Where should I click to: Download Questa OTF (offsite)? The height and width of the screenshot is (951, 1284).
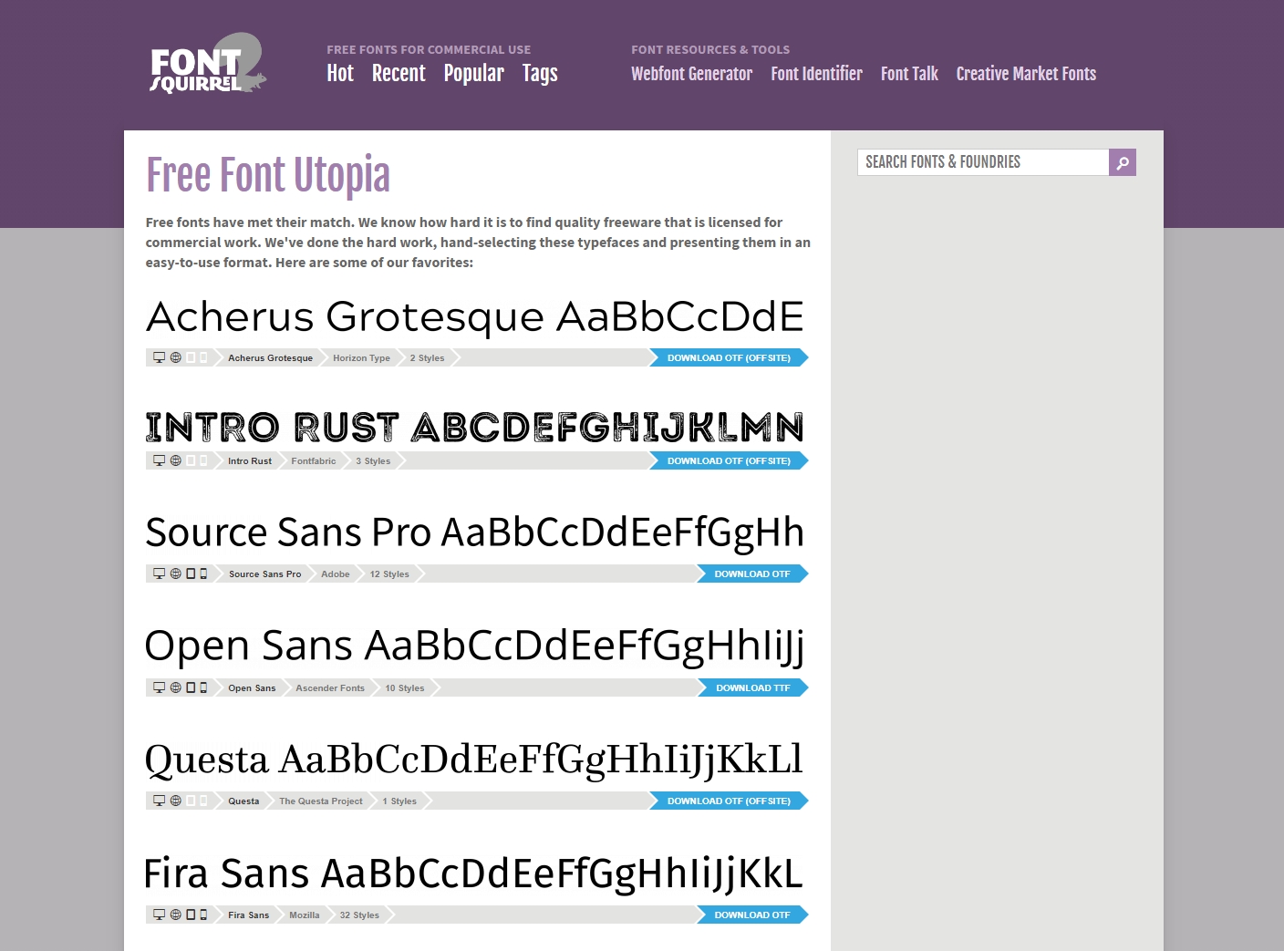[x=729, y=801]
